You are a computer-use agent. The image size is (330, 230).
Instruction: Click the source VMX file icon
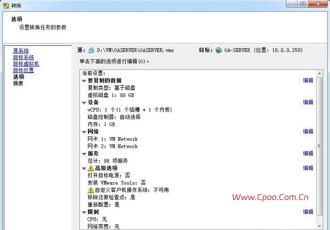click(x=91, y=50)
